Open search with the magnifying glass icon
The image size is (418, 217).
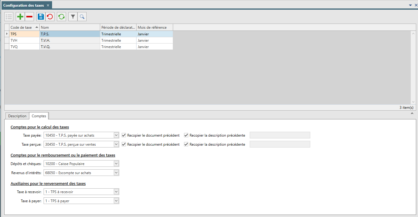(x=82, y=17)
